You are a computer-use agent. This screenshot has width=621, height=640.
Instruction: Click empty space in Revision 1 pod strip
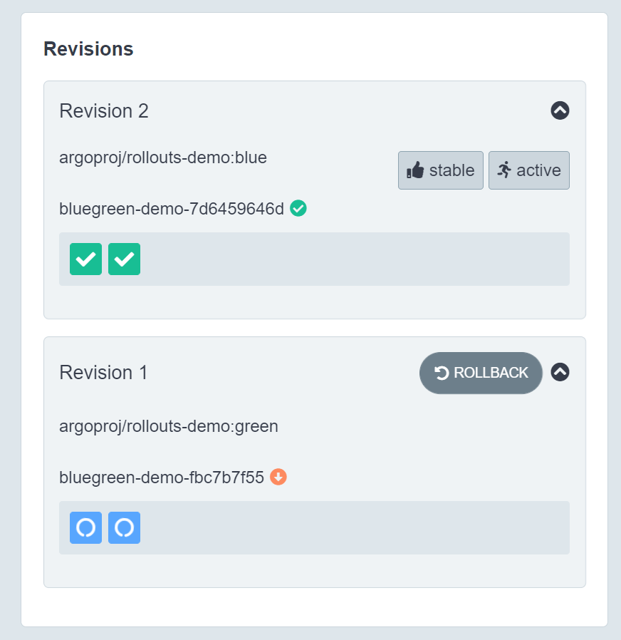coord(356,527)
